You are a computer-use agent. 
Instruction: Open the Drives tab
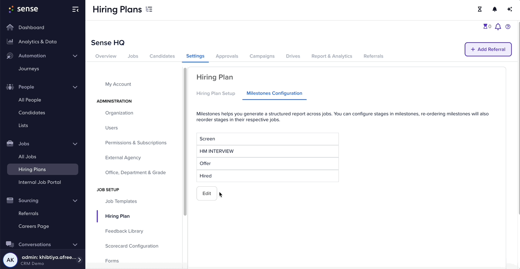pyautogui.click(x=293, y=56)
